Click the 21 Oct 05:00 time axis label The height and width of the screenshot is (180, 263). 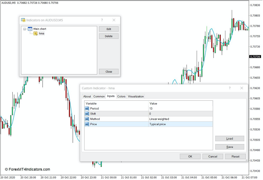[x=209, y=177]
